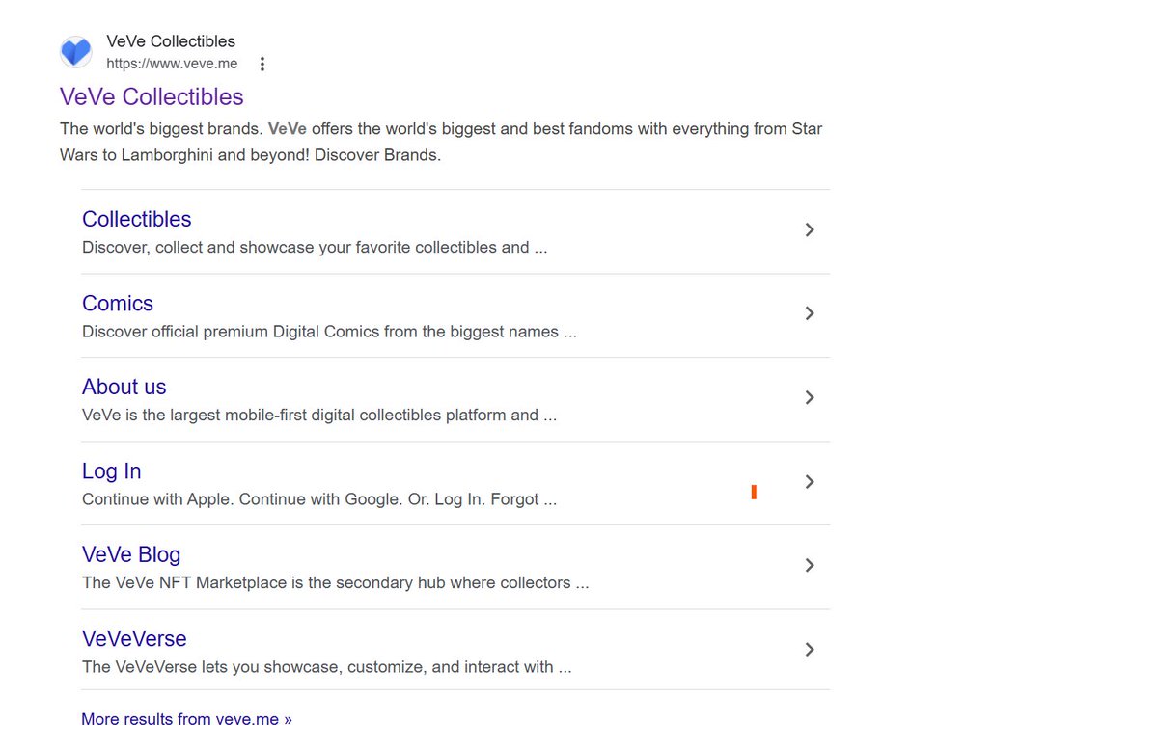Click the https://www.veve.me URL text

point(172,64)
